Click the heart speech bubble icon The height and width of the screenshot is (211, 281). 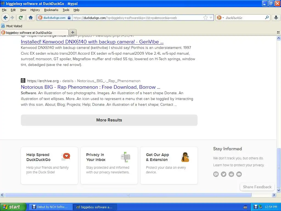pos(66,157)
